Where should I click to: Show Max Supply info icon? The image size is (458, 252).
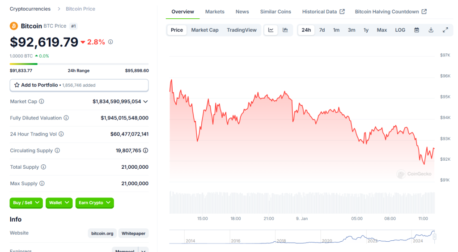42,184
